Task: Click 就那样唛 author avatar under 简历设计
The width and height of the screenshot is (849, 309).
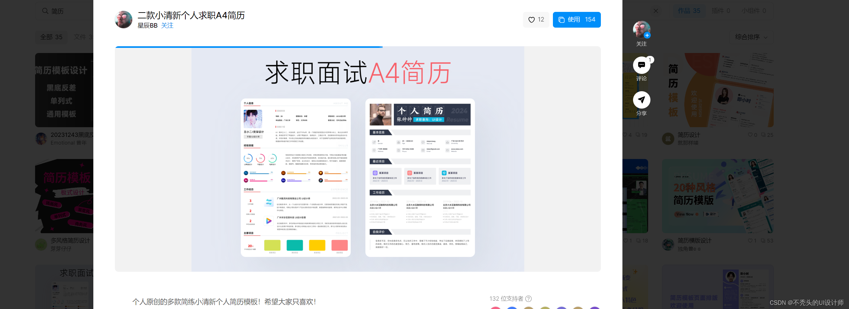Action: pos(668,138)
